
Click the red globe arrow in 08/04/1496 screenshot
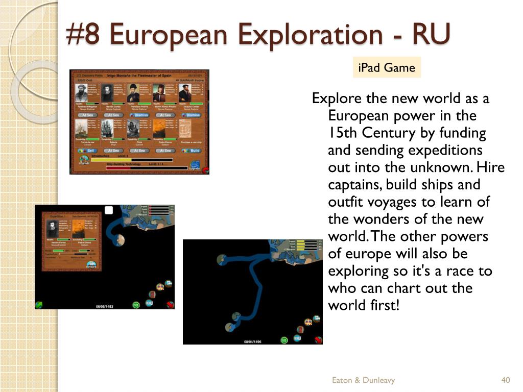tap(318, 340)
